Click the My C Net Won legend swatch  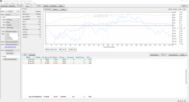pyautogui.click(x=47, y=50)
